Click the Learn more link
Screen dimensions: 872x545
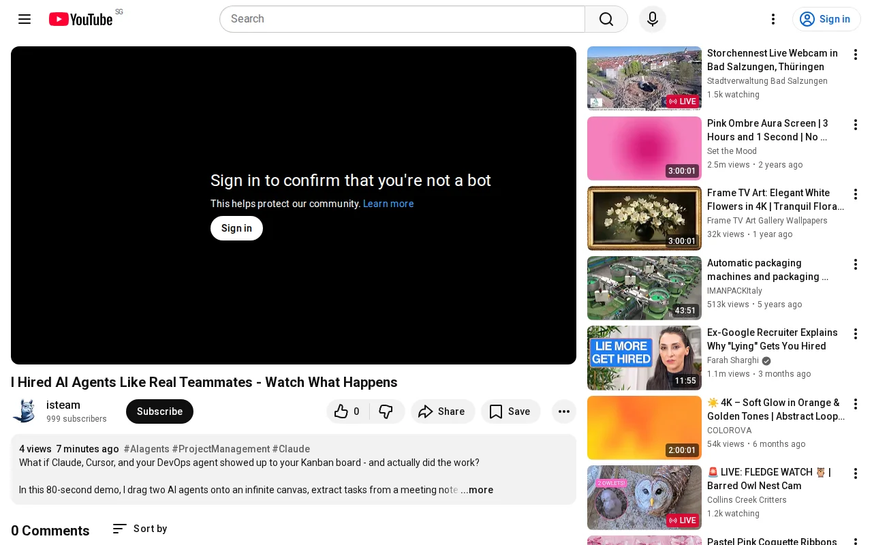click(388, 204)
